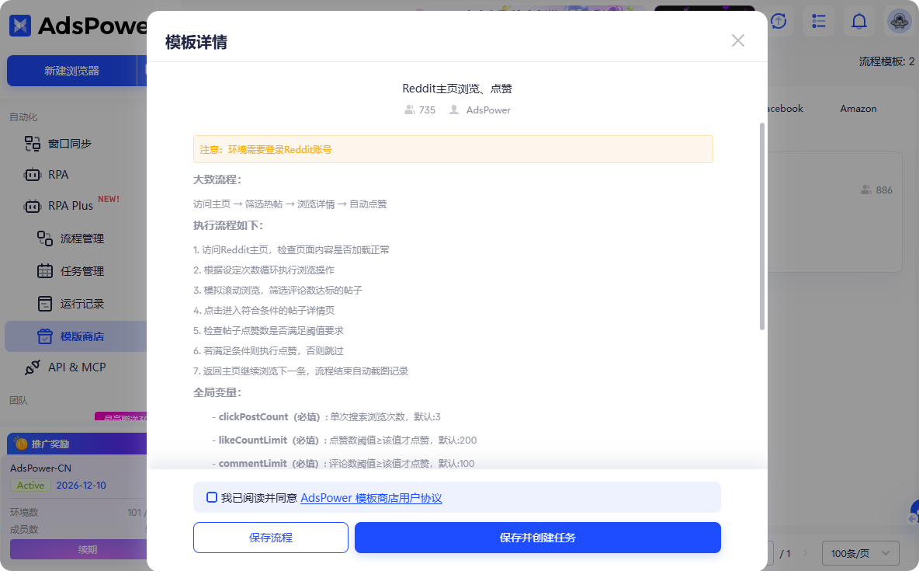Click the 注意：环境需要登录Reddit账号 notice
The image size is (919, 571).
point(453,149)
